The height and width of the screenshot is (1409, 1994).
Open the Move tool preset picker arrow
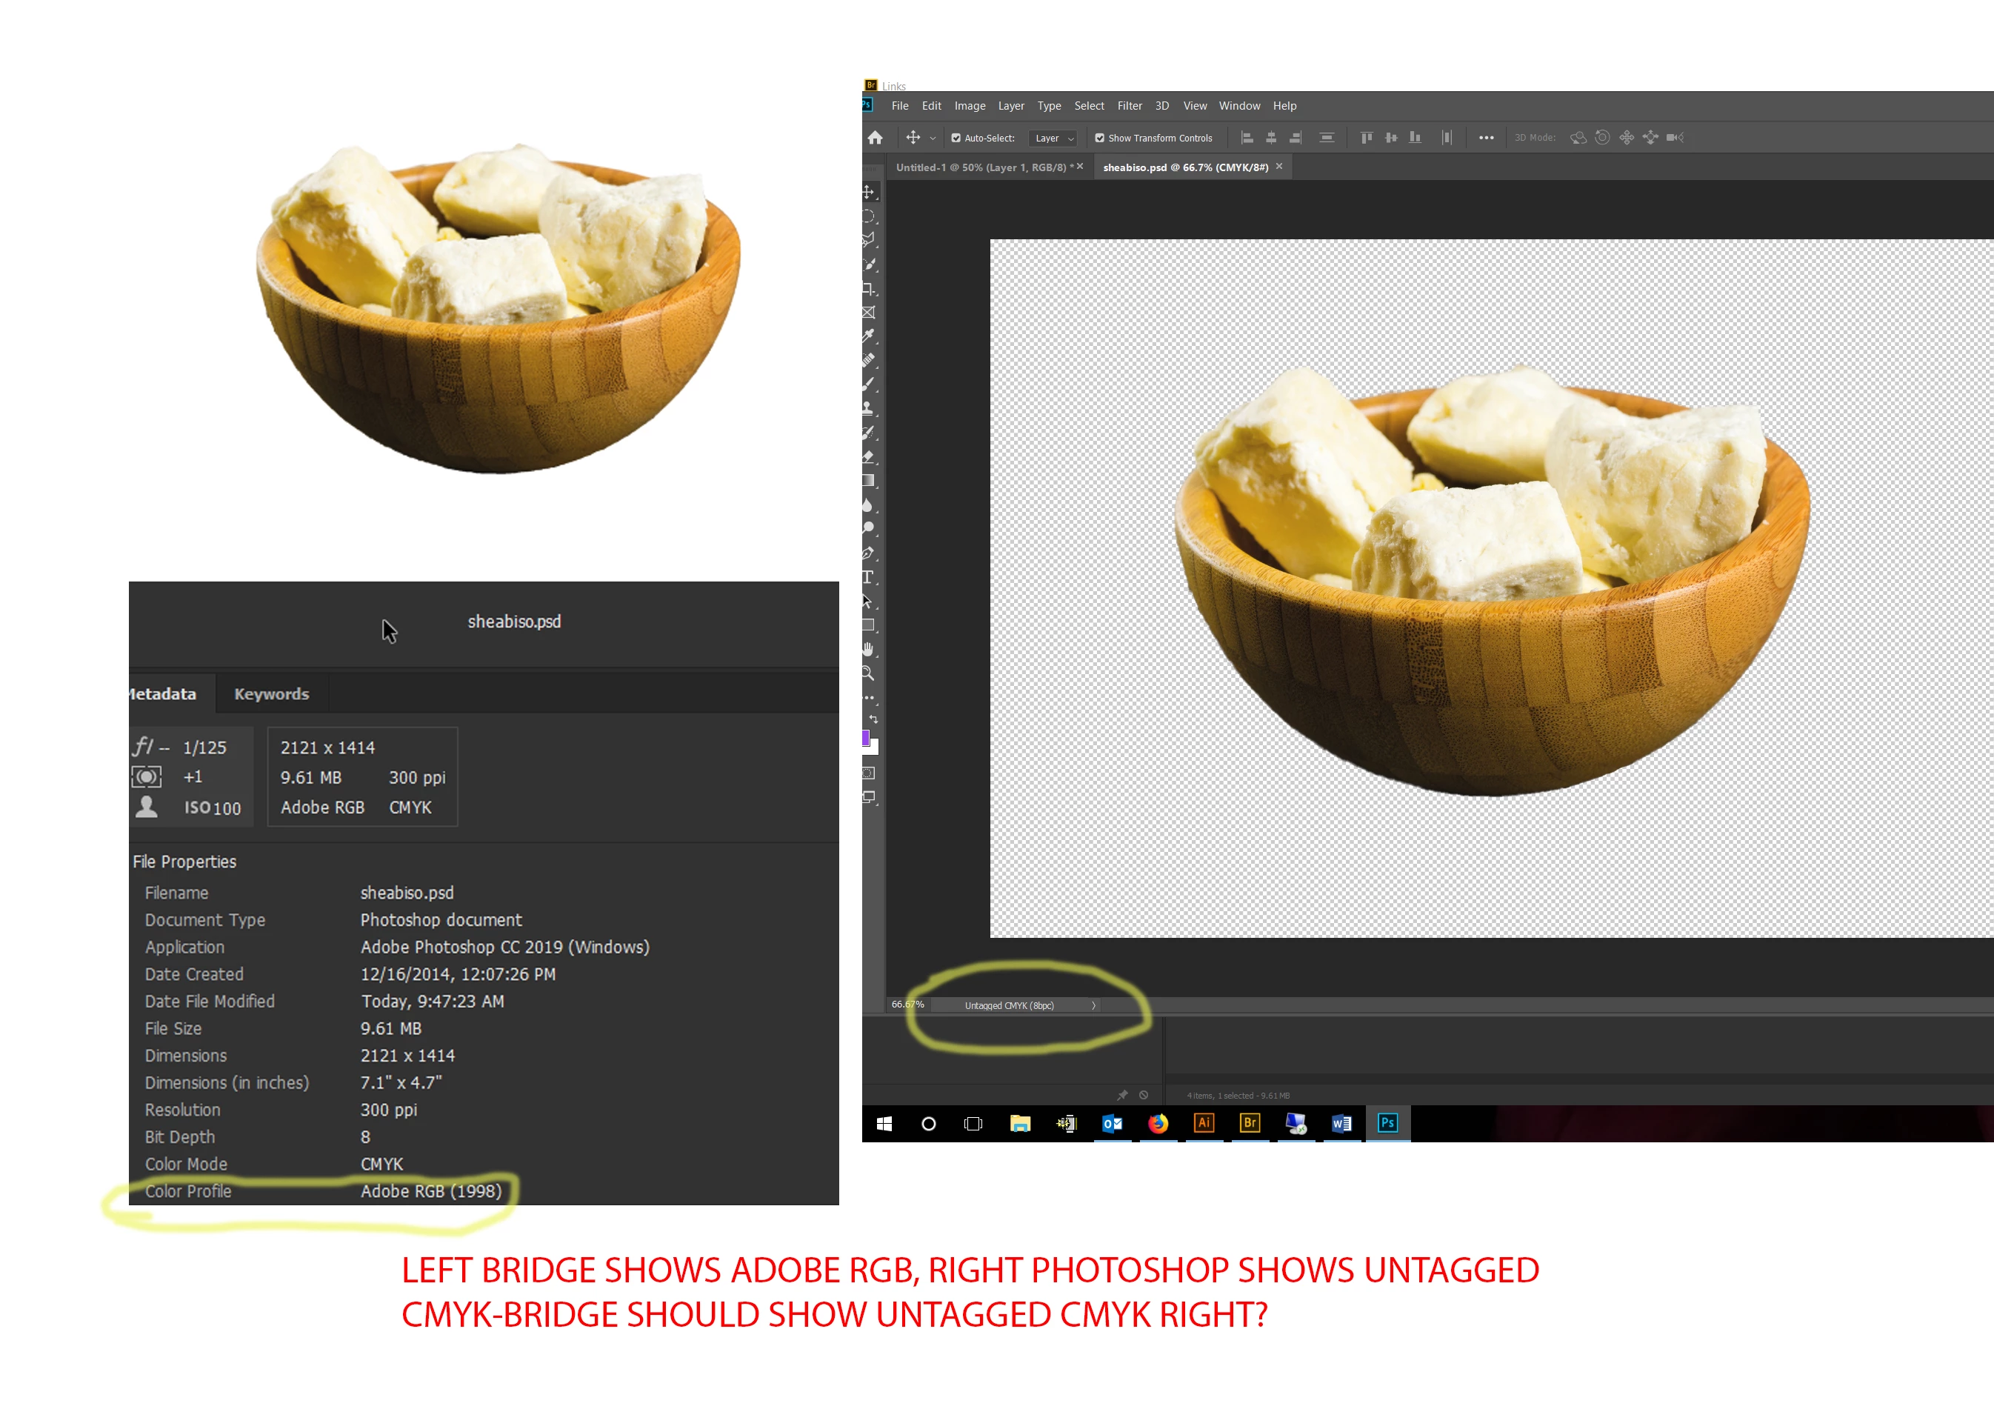(x=933, y=138)
